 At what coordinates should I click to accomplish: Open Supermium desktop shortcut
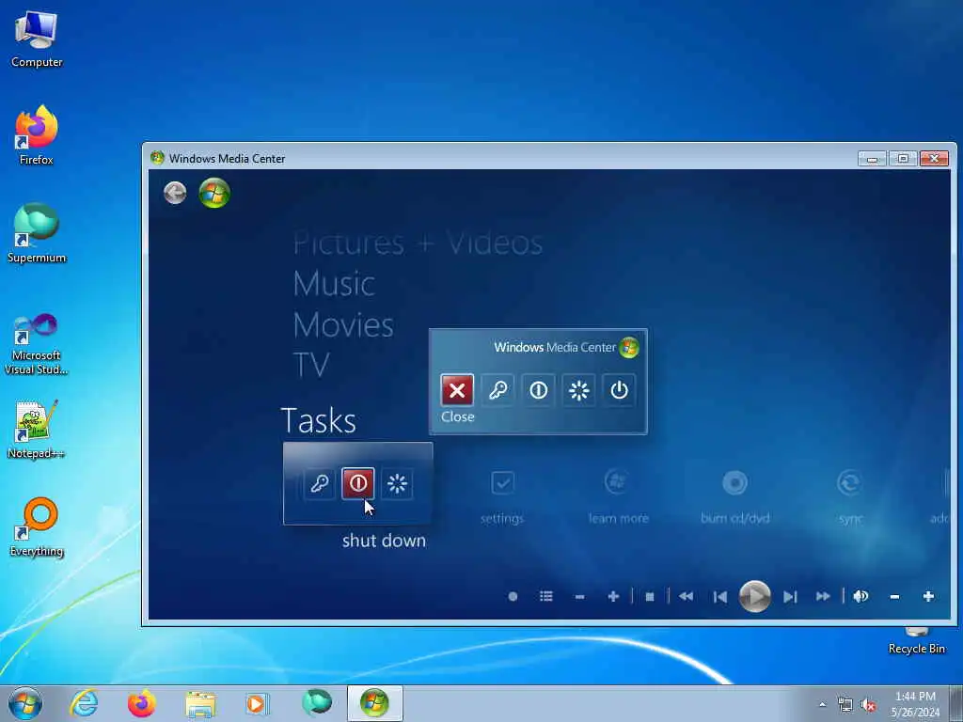tap(37, 233)
